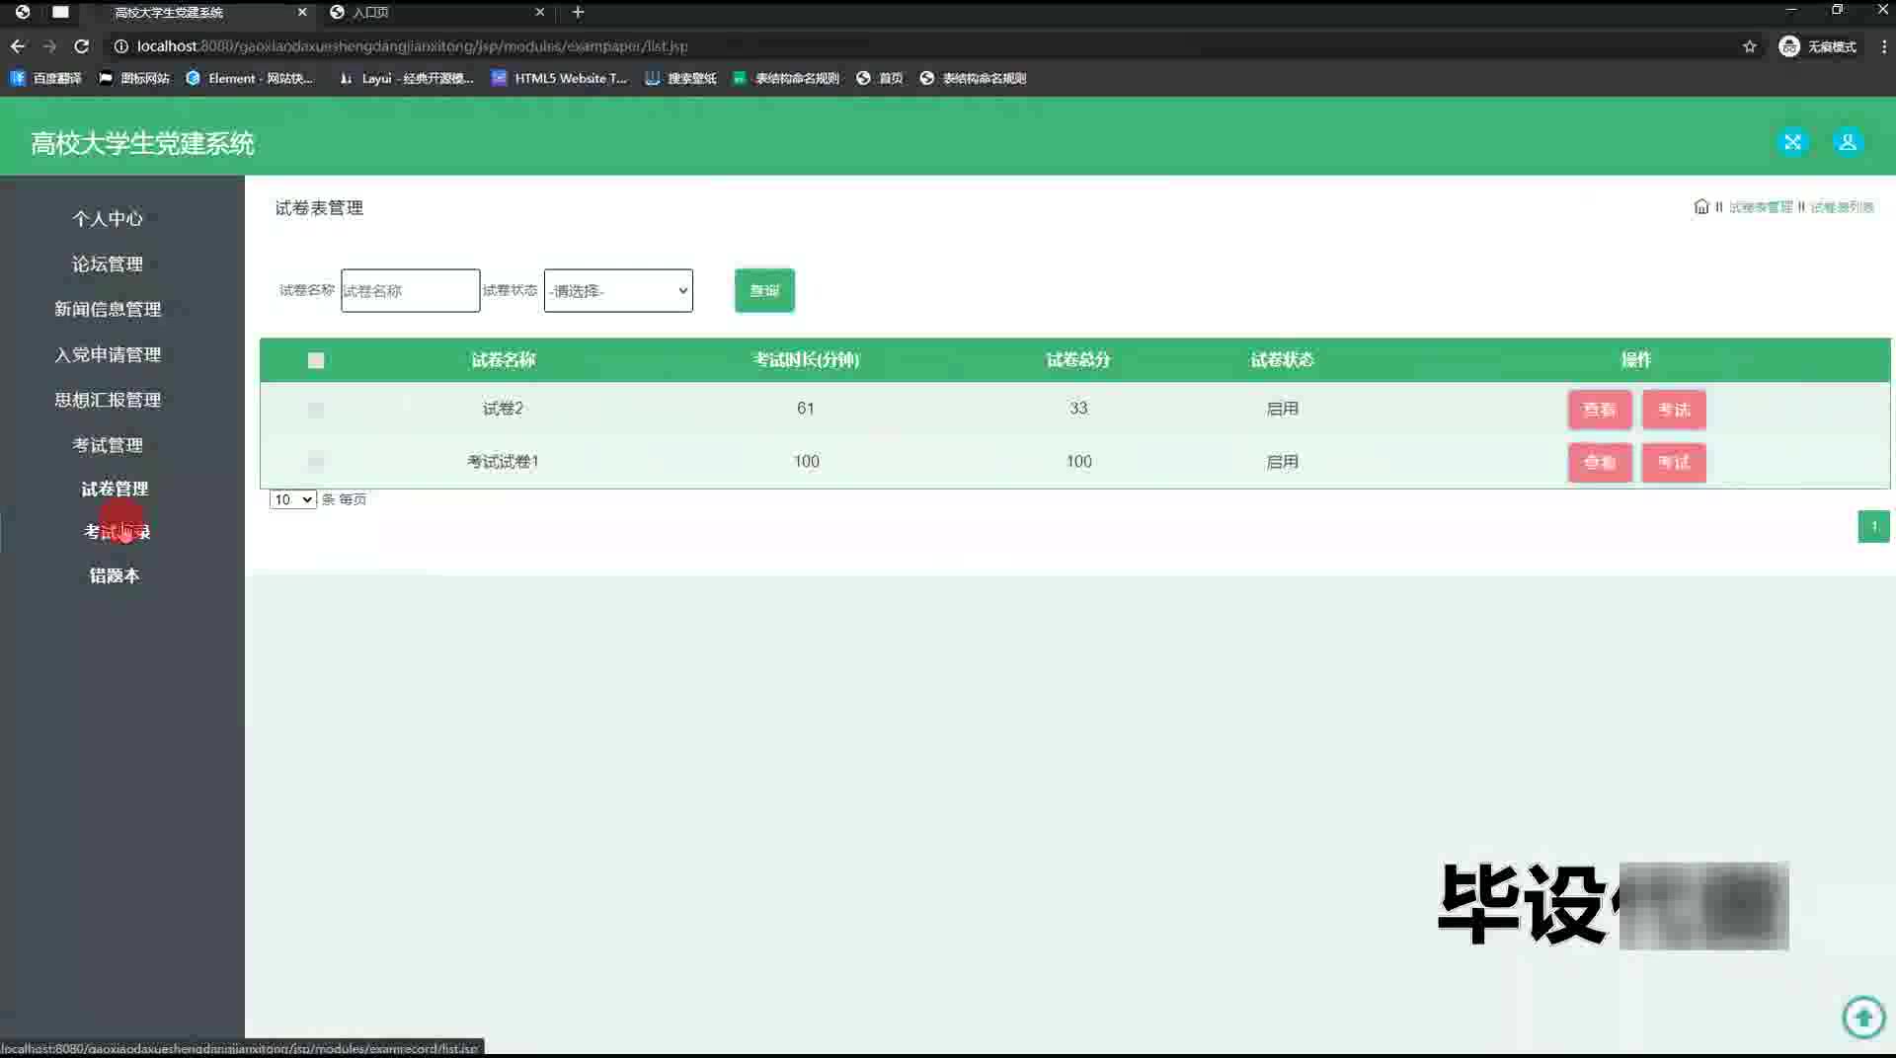
Task: Click page number 1 pagination button
Action: coord(1873,526)
